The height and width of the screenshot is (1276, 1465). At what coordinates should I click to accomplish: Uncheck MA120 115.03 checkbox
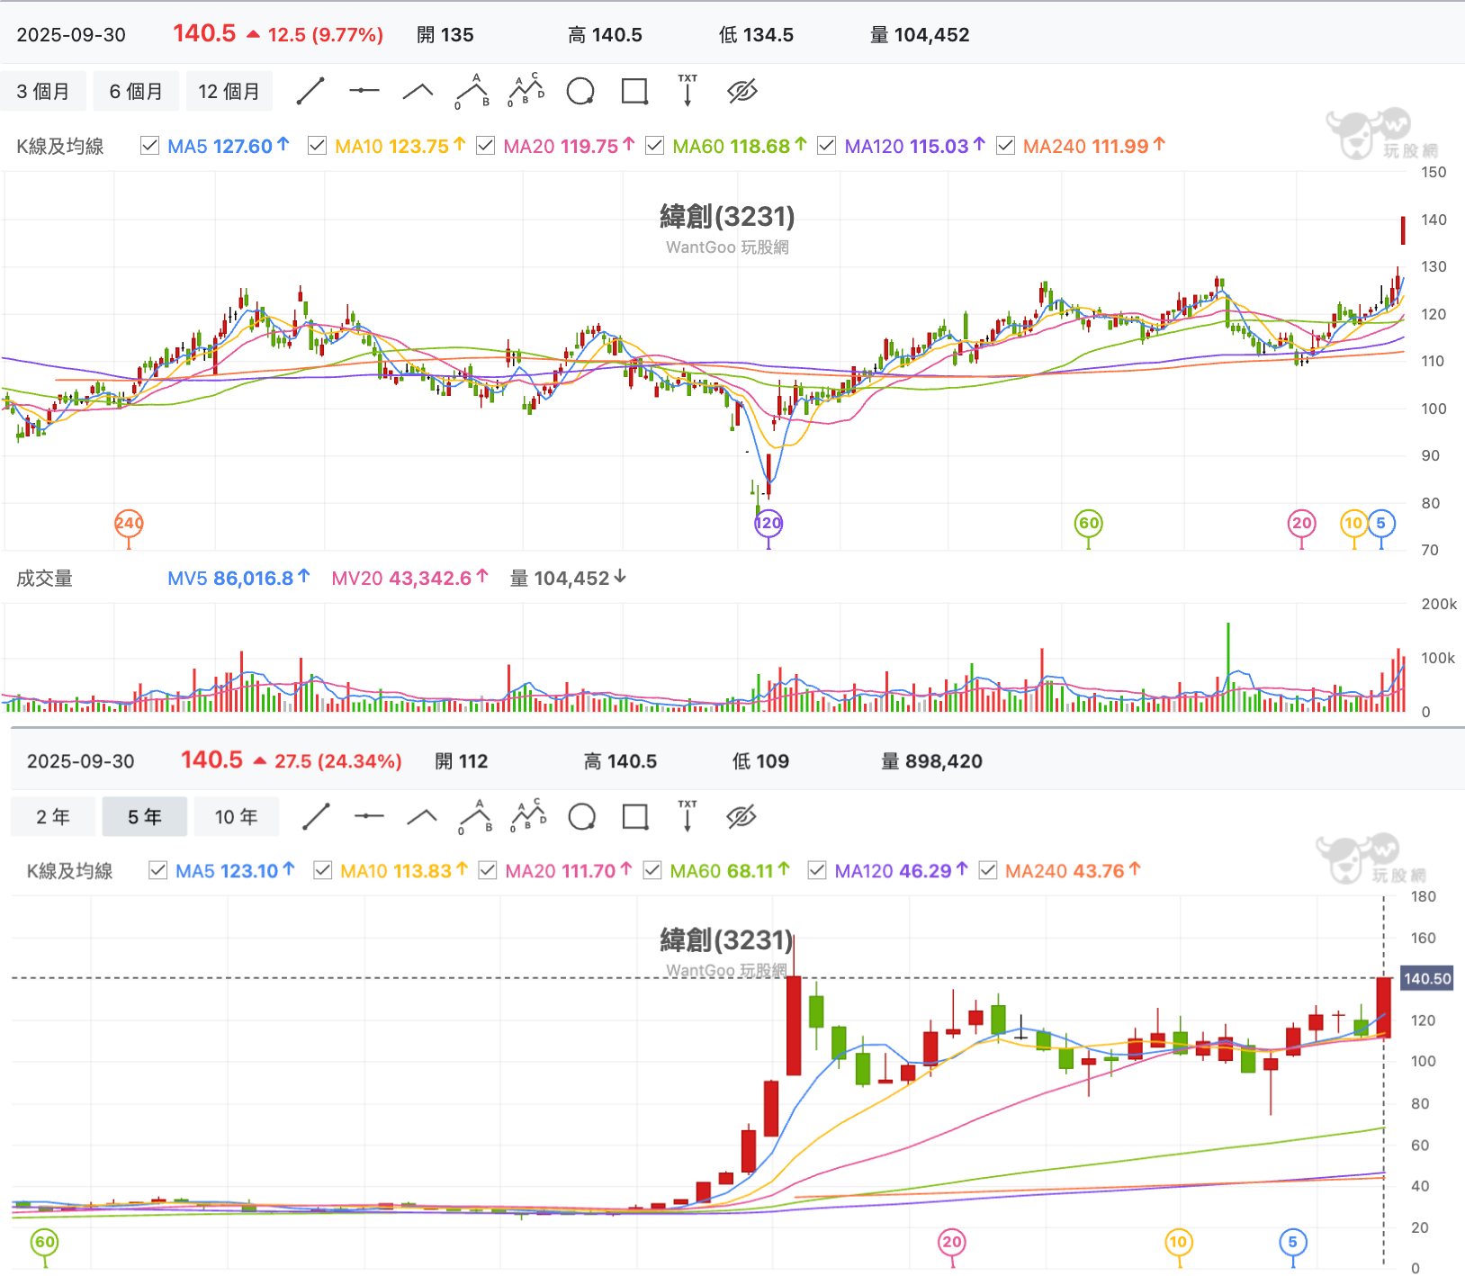[826, 146]
